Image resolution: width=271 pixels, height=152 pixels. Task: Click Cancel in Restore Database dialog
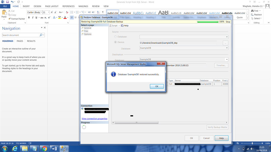pos(206,138)
